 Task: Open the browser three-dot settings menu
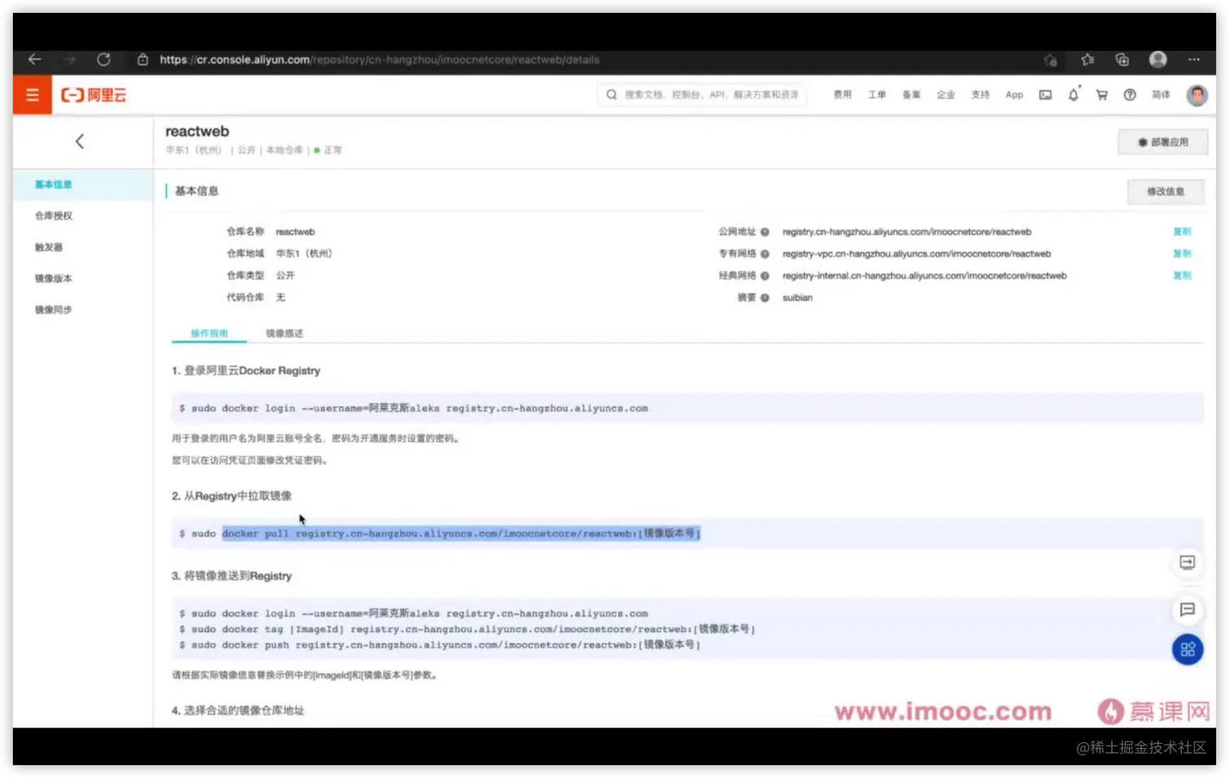click(1194, 59)
